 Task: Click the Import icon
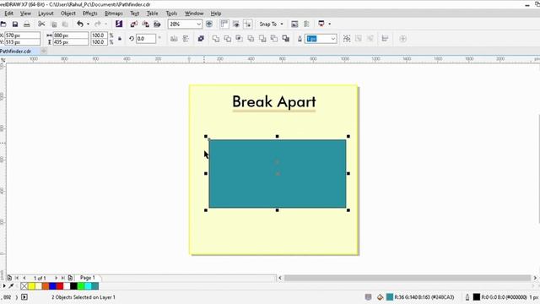click(134, 24)
